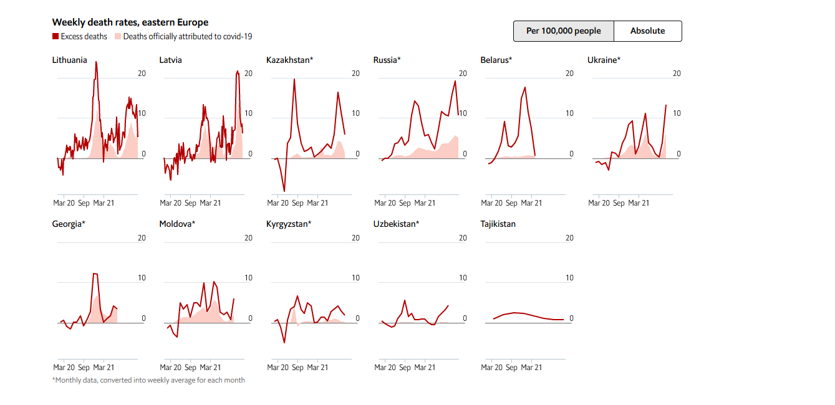Select the 'Per 100,000 people' toggle button
Screen dimensions: 835x405
[x=563, y=31]
